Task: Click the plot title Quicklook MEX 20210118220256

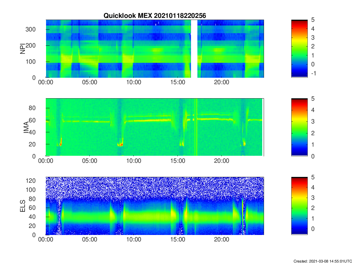Action: point(155,16)
